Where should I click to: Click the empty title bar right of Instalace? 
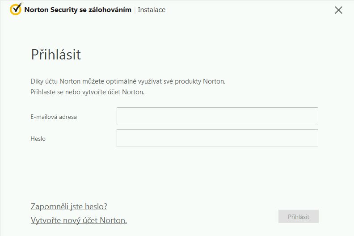coord(246,9)
